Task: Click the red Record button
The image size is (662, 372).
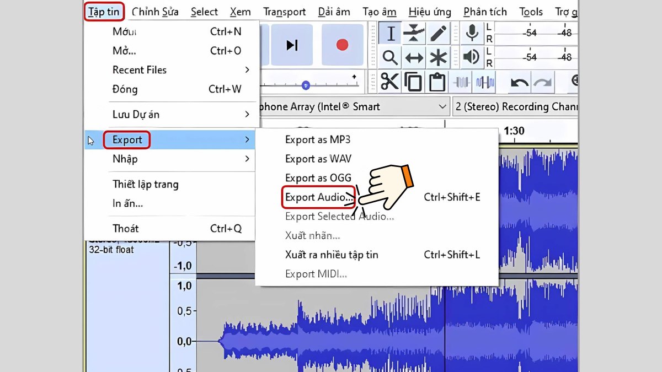Action: pyautogui.click(x=342, y=45)
